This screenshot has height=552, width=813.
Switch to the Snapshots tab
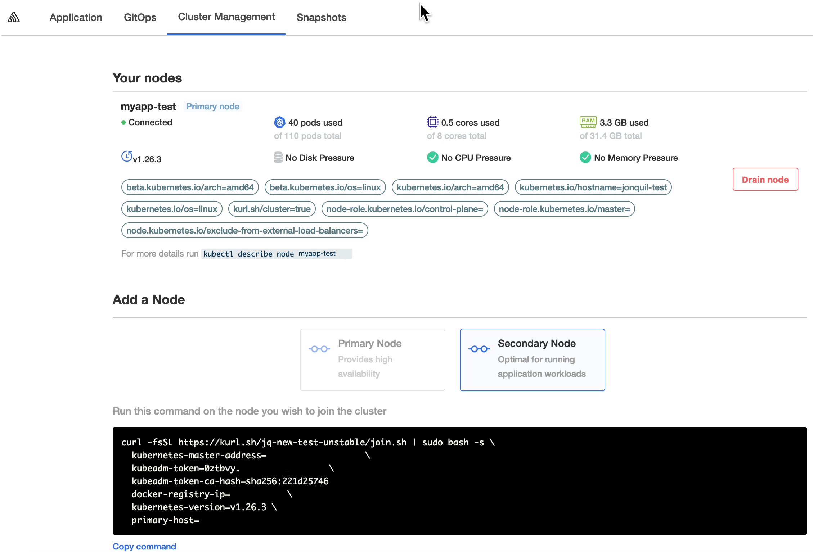[x=321, y=17]
